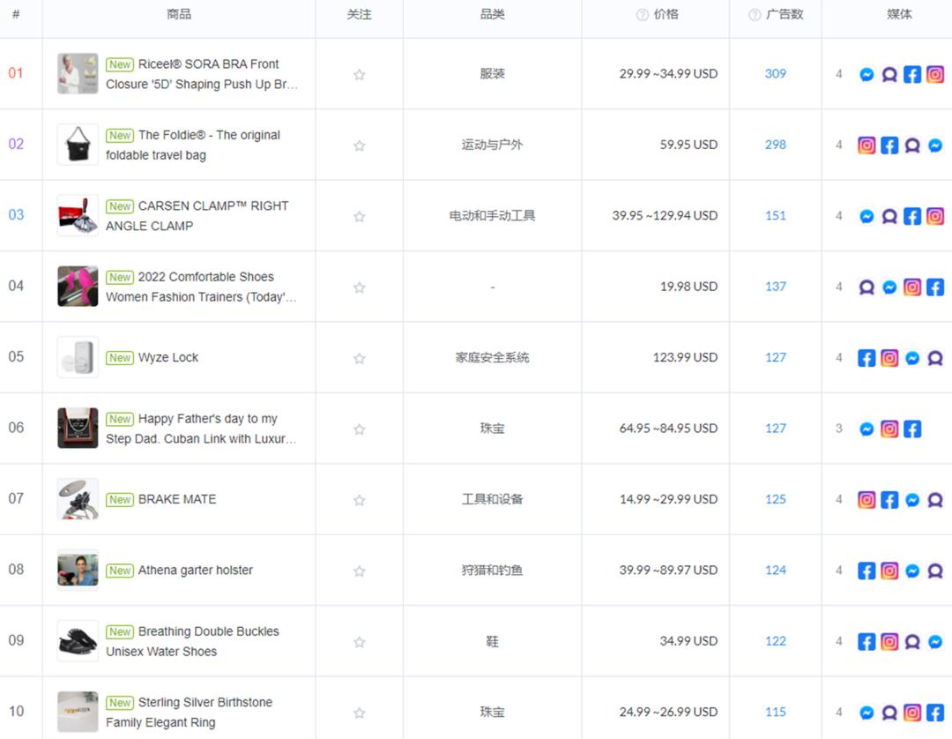The height and width of the screenshot is (739, 952).
Task: Star the Riceel SORA BRA product
Action: pos(359,75)
